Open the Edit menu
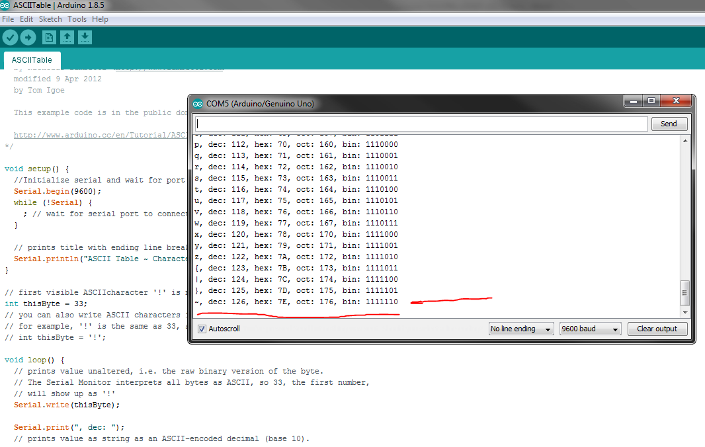705x447 pixels. (26, 19)
